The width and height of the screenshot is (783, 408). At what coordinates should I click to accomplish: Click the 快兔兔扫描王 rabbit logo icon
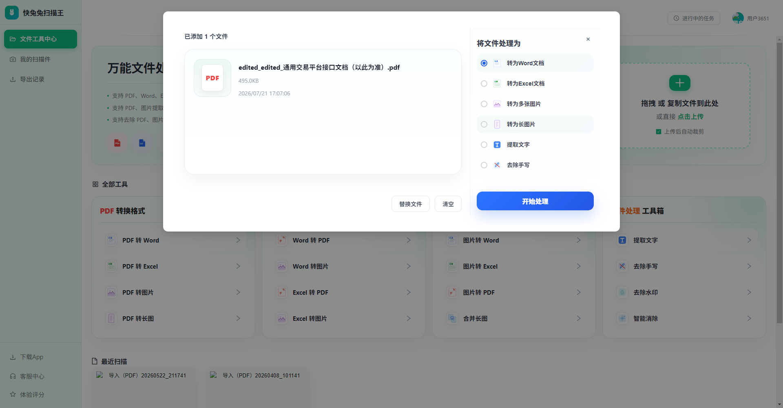(12, 13)
